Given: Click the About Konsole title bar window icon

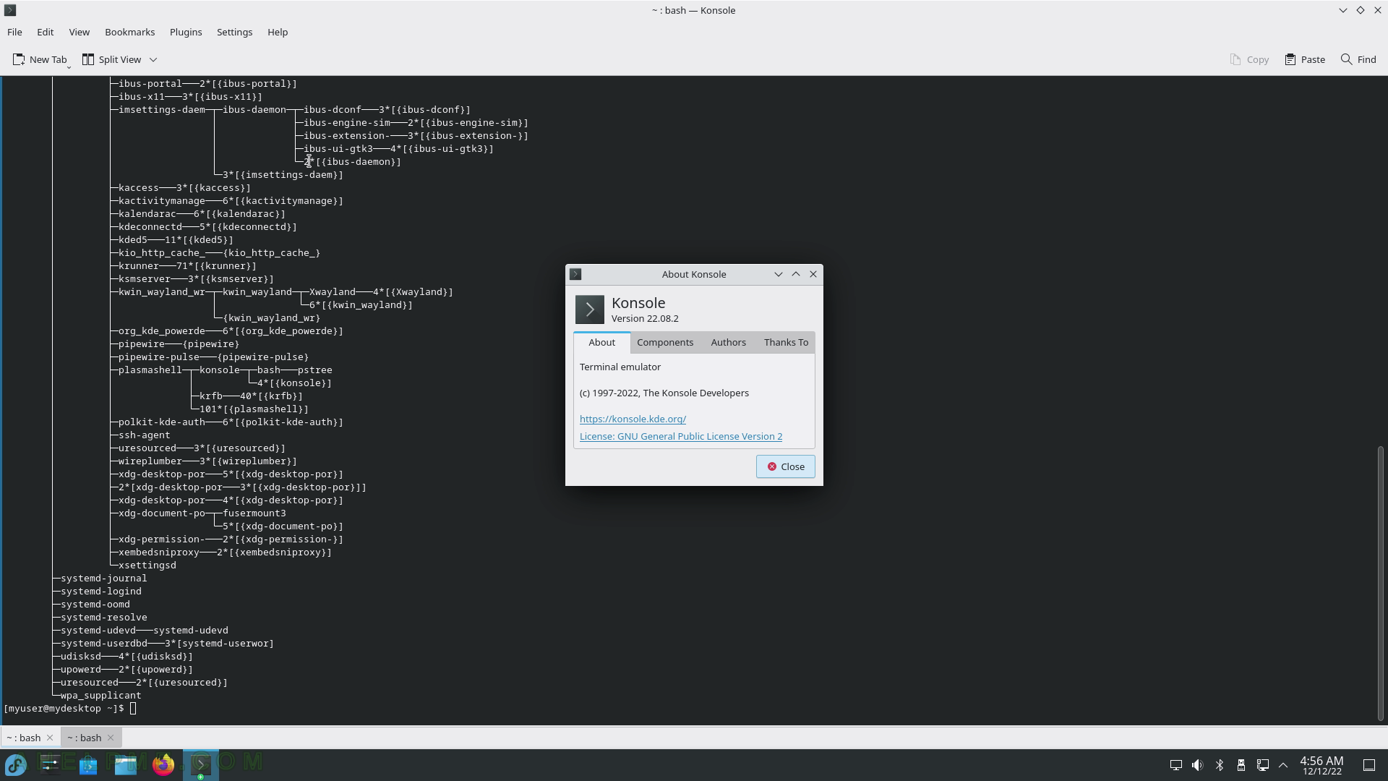Looking at the screenshot, I should pyautogui.click(x=575, y=274).
